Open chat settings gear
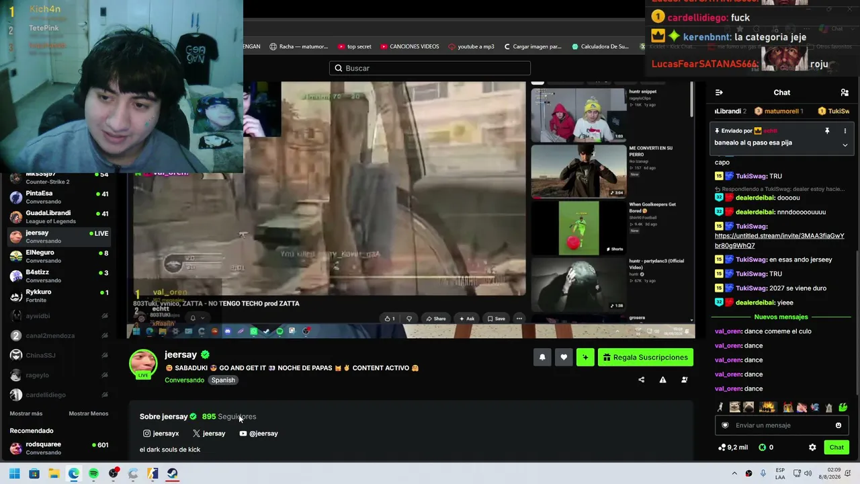This screenshot has height=484, width=860. point(812,447)
